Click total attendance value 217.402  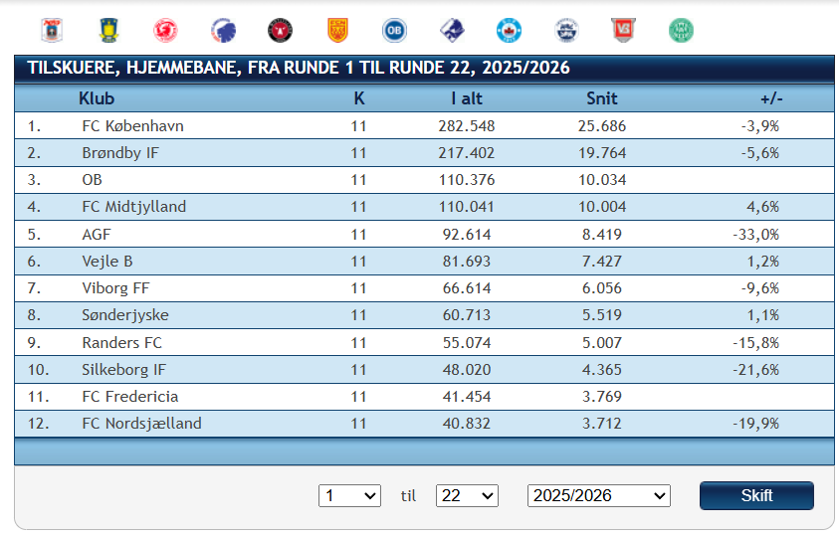click(467, 153)
